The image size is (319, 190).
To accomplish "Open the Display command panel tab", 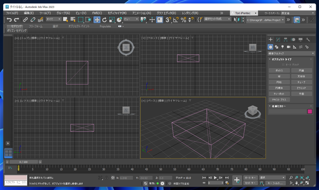I will click(x=301, y=39).
